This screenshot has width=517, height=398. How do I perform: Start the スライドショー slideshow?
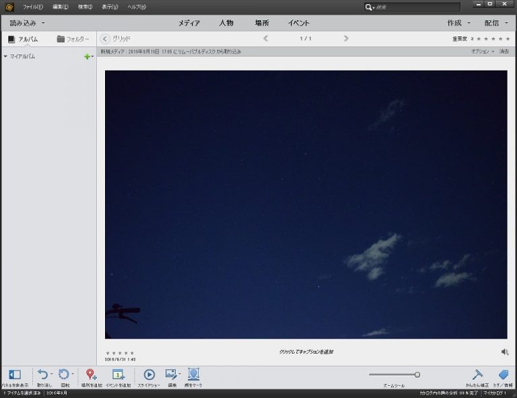coord(149,375)
